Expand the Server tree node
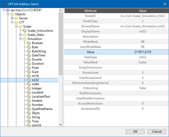 [x=12, y=18]
